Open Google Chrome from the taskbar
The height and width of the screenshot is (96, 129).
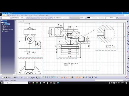(37, 83)
